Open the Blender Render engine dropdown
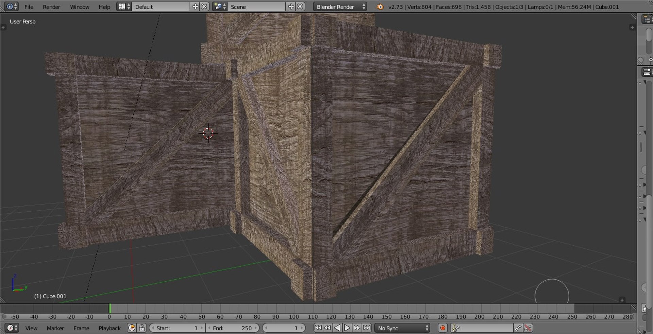The width and height of the screenshot is (653, 334). pyautogui.click(x=340, y=7)
